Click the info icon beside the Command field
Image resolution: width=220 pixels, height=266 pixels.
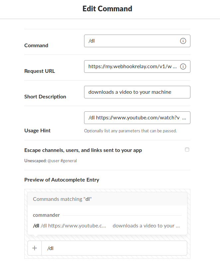click(x=183, y=41)
